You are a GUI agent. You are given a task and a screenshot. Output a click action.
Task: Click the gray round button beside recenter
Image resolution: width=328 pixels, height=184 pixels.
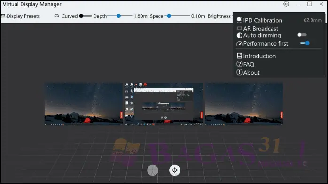pyautogui.click(x=153, y=170)
